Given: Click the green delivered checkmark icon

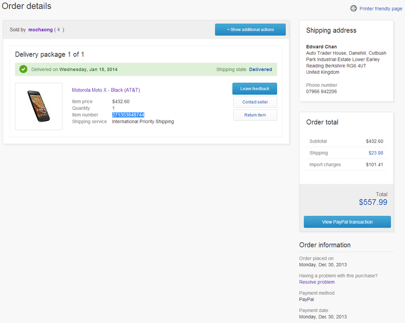Looking at the screenshot, I should (23, 69).
